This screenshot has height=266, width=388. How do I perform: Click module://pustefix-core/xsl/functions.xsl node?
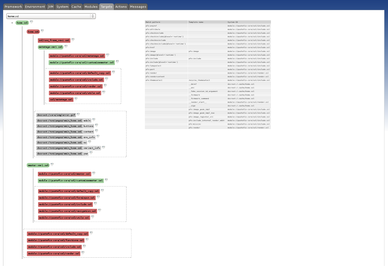[x=56, y=240]
